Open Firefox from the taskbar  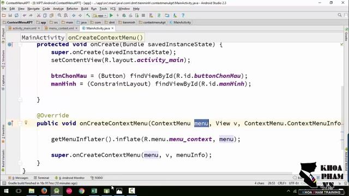pyautogui.click(x=44, y=191)
